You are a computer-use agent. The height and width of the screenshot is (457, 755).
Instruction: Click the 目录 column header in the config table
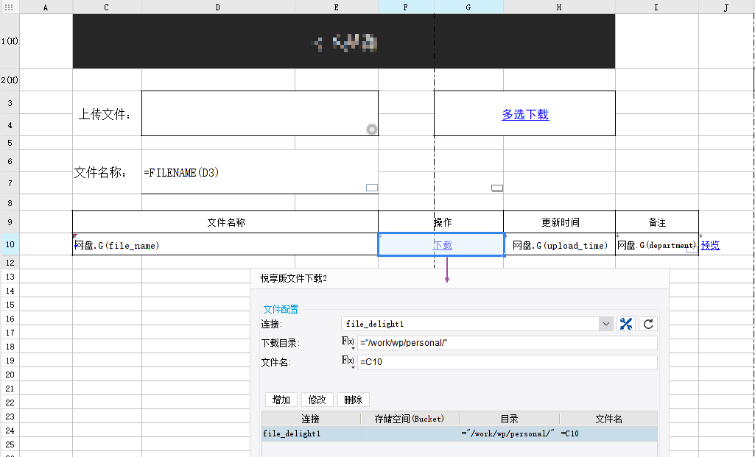(x=510, y=419)
